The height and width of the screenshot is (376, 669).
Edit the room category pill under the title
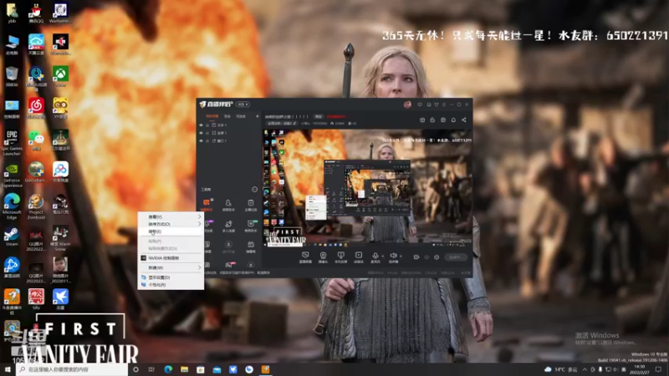pos(282,123)
